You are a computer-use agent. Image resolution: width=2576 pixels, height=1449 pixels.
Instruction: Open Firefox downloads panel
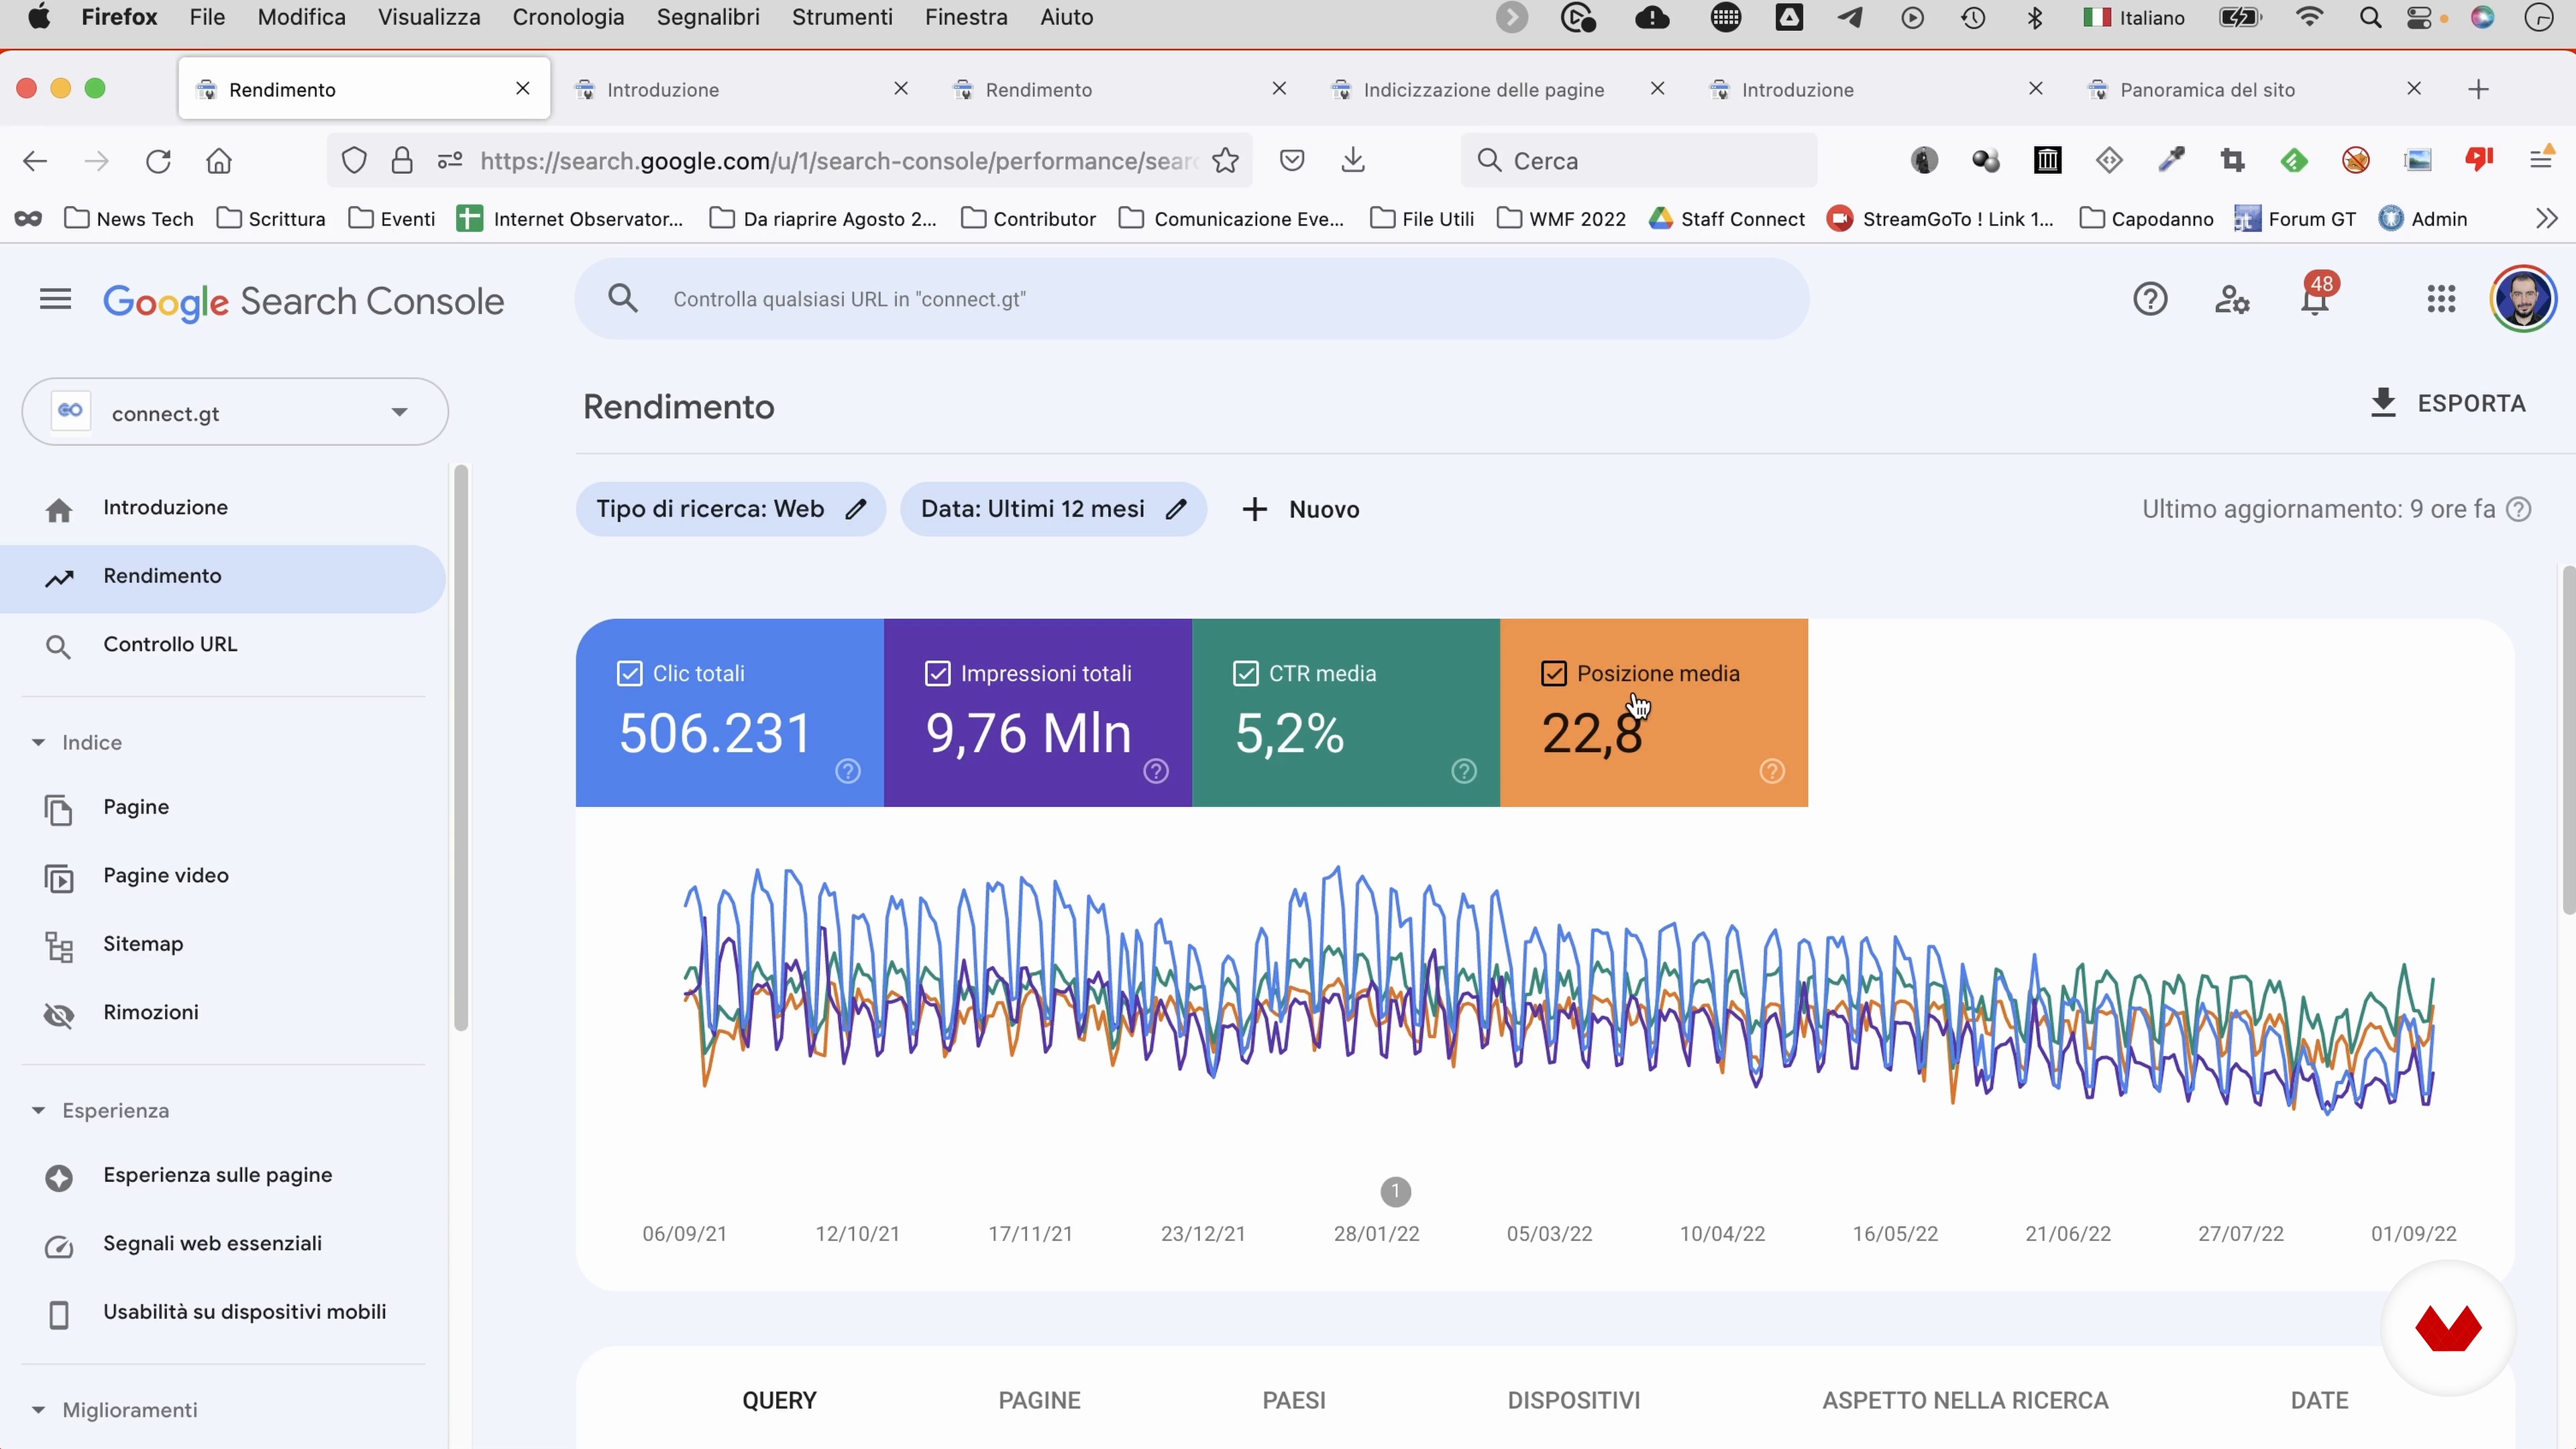pos(1353,160)
